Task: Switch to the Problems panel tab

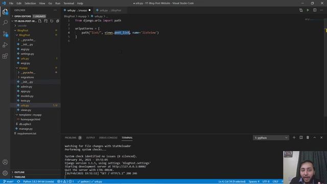Action: [73, 137]
